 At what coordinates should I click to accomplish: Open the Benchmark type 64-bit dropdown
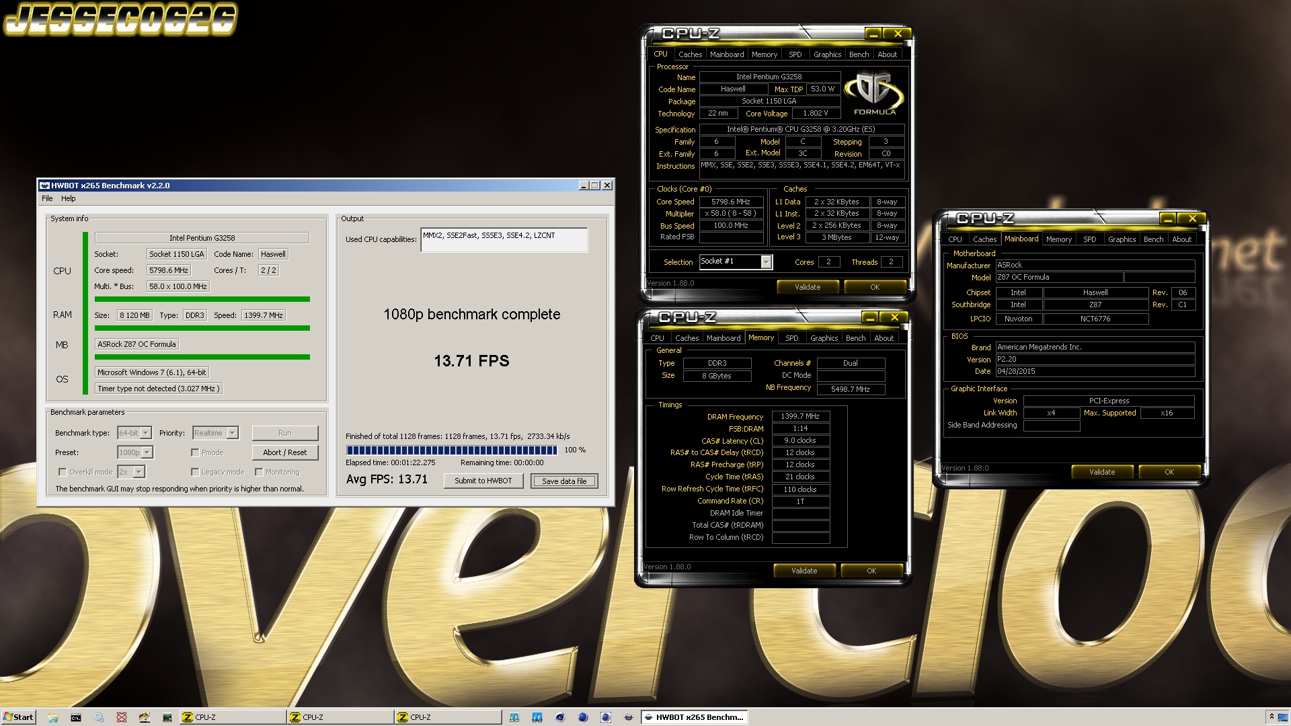pos(134,433)
